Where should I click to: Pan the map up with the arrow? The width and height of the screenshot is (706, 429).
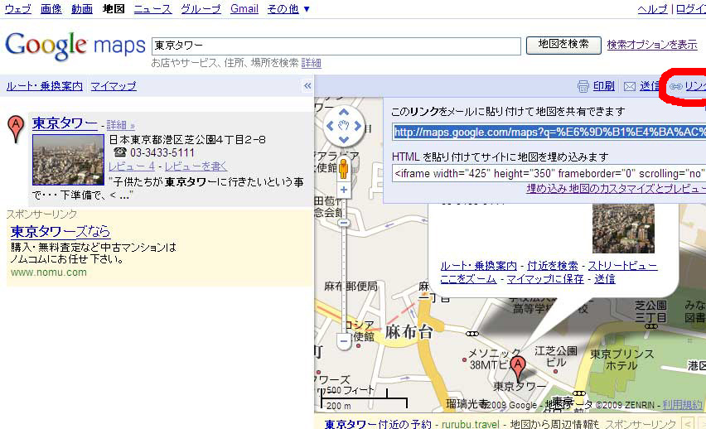[344, 112]
